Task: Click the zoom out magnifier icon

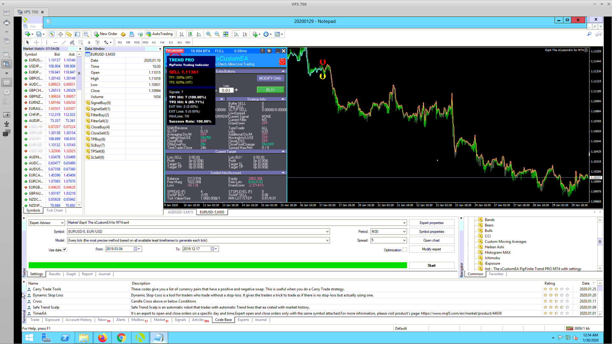Action: (x=217, y=34)
